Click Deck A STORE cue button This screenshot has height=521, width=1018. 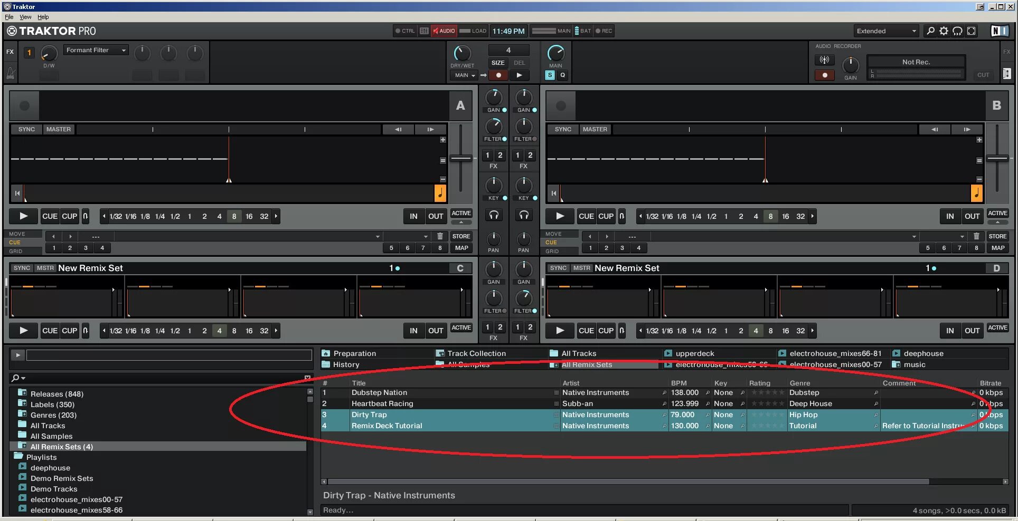click(461, 236)
